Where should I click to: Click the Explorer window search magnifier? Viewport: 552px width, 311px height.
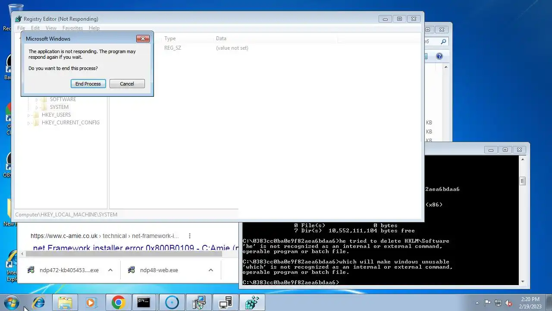(x=443, y=42)
